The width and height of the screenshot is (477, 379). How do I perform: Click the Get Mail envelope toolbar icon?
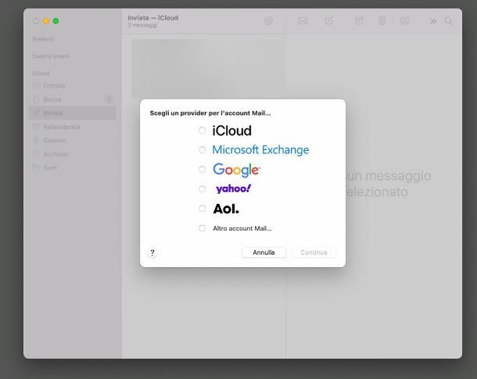303,20
